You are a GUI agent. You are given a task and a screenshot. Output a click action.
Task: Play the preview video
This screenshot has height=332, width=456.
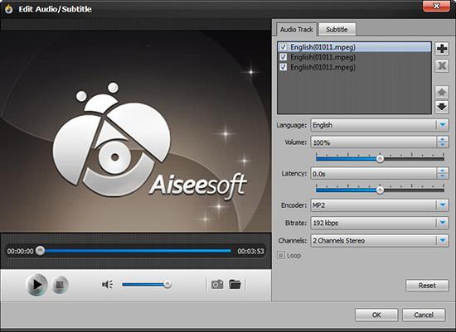pyautogui.click(x=36, y=284)
